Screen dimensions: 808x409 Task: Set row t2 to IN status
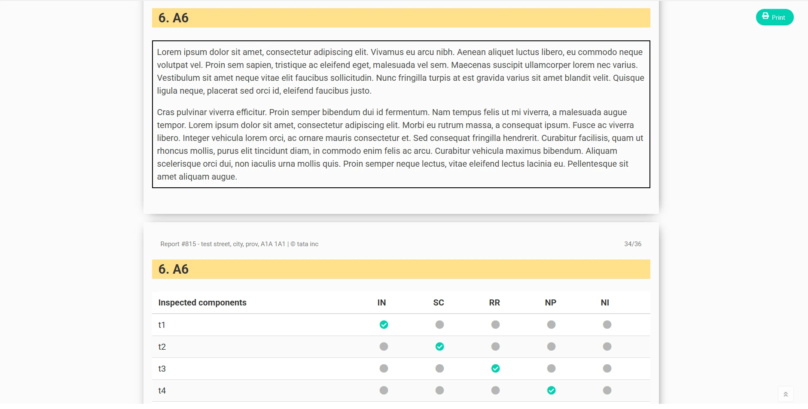384,347
